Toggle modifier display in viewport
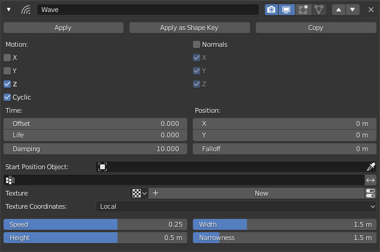Image resolution: width=380 pixels, height=252 pixels. pos(286,10)
